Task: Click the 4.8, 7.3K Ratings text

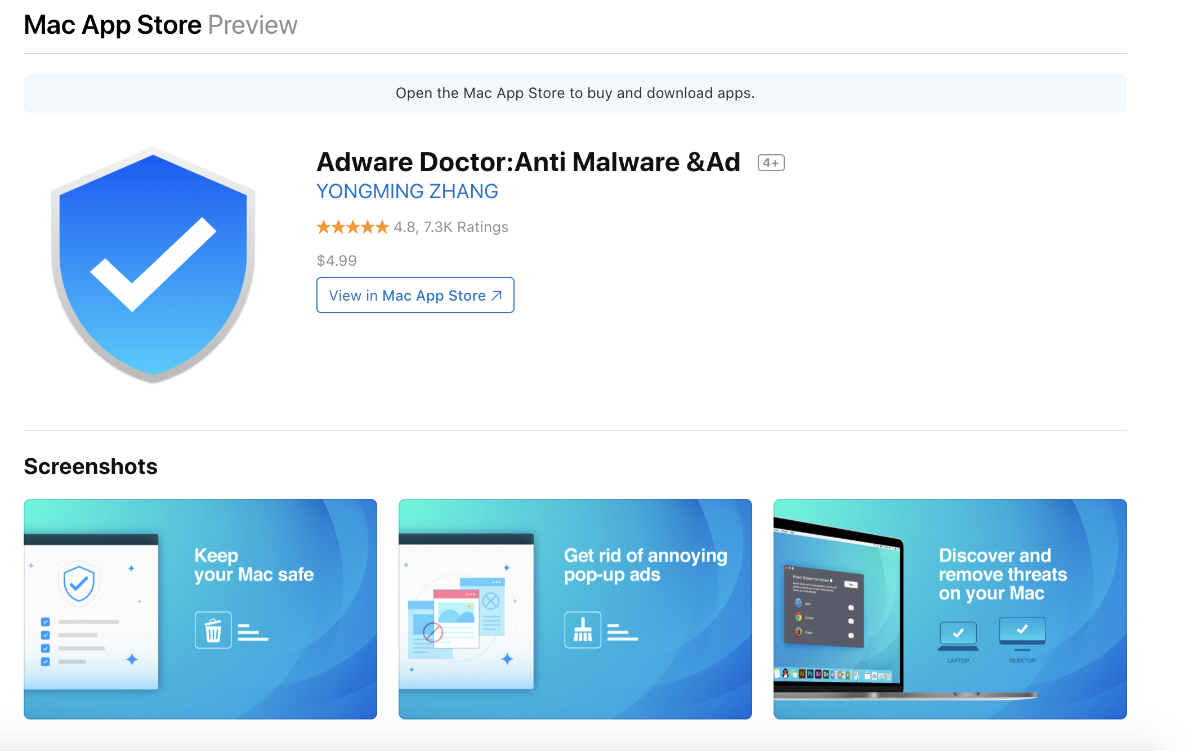Action: [451, 227]
